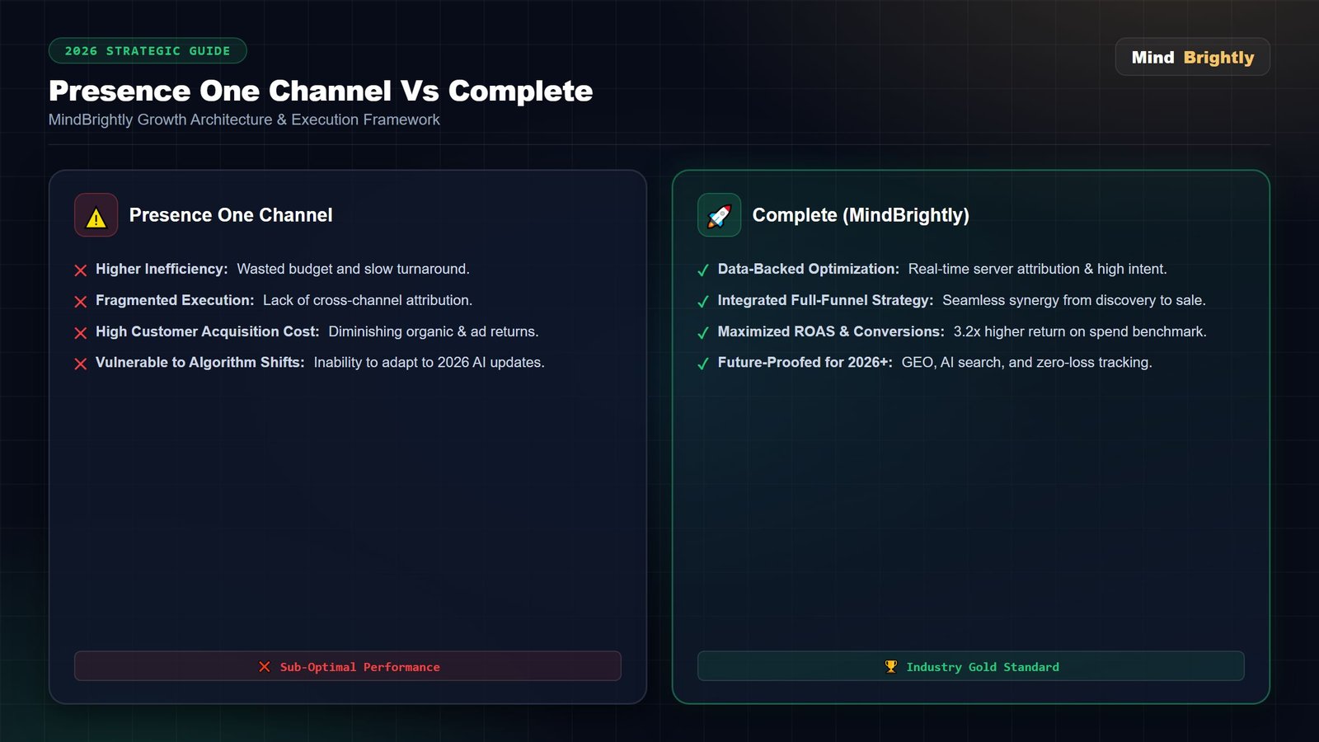Viewport: 1319px width, 742px height.
Task: Click the red X beside Fragmented Execution
Action: pos(81,302)
